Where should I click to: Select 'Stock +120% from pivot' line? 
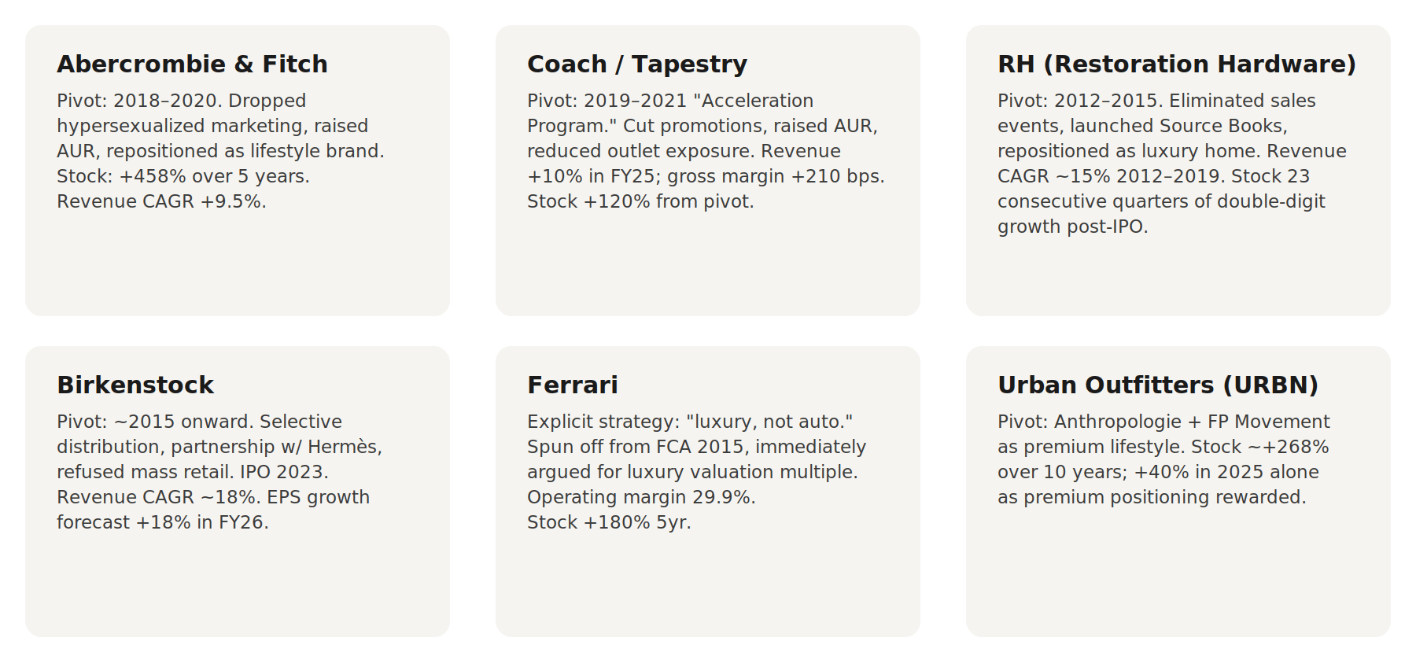pyautogui.click(x=640, y=201)
